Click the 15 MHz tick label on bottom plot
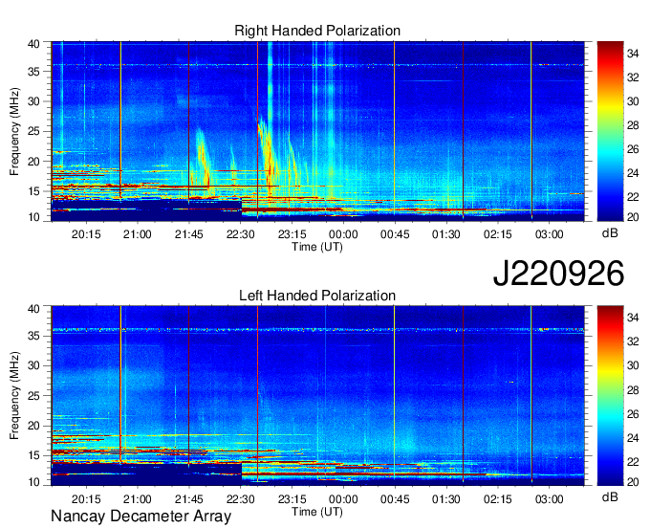650x528 pixels. (x=34, y=455)
